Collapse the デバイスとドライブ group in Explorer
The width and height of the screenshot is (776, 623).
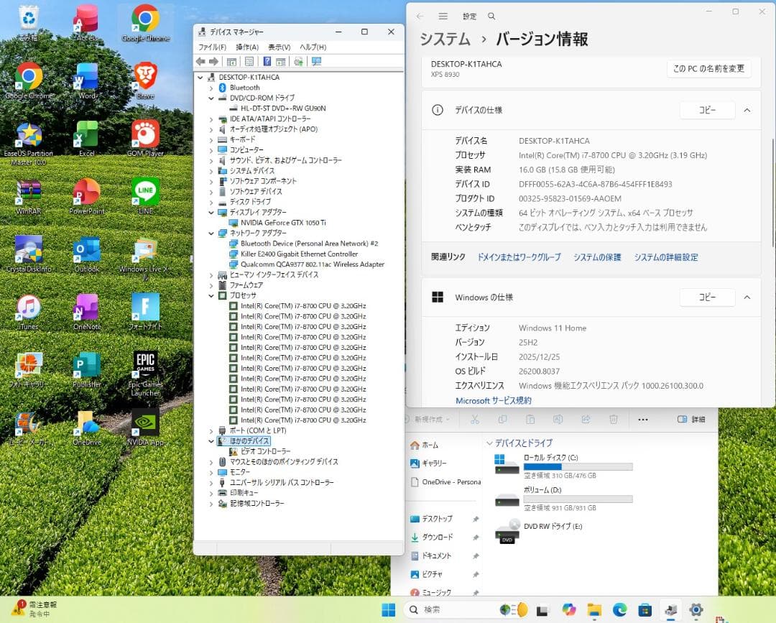pos(489,443)
